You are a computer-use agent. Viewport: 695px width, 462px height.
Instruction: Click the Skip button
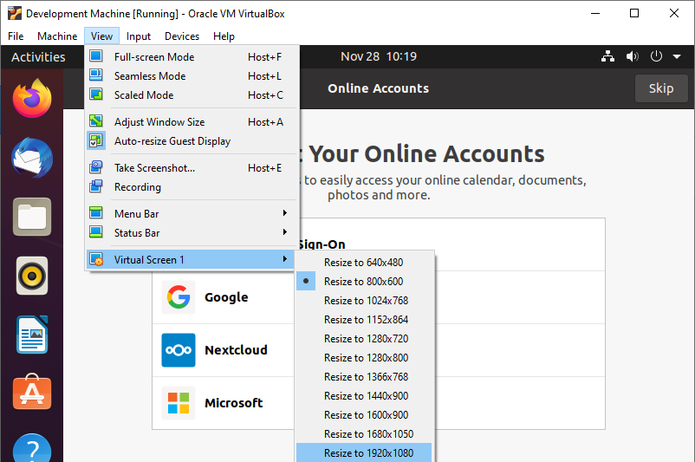pyautogui.click(x=661, y=88)
